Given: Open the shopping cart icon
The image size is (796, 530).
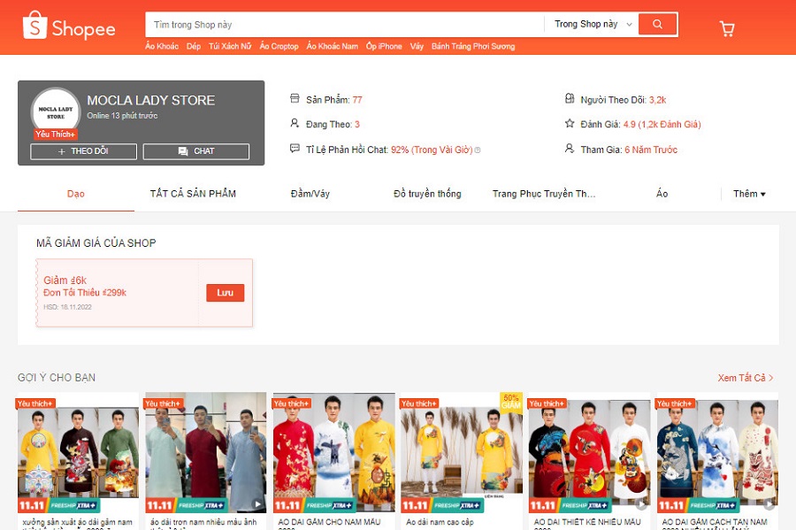Looking at the screenshot, I should point(727,28).
